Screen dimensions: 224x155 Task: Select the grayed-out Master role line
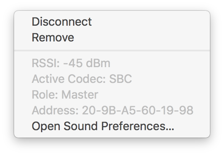(x=112, y=94)
